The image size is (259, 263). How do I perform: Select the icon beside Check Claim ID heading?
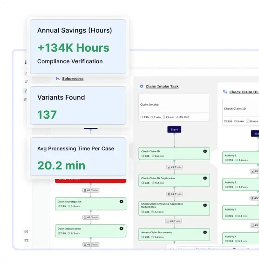click(x=225, y=92)
